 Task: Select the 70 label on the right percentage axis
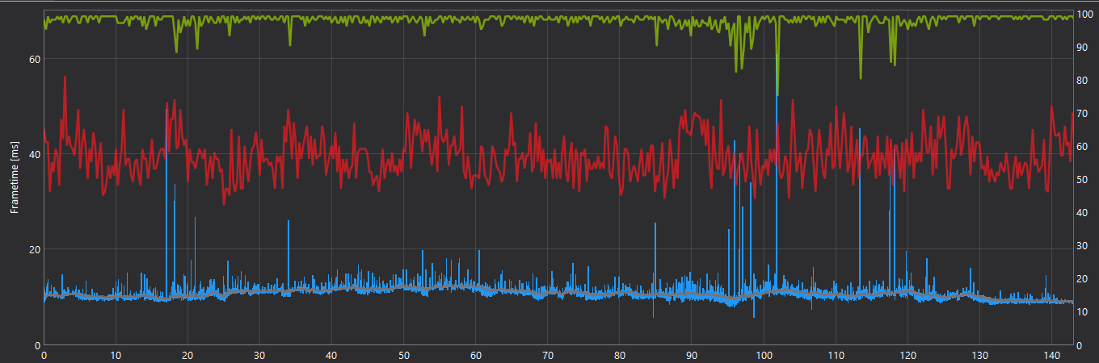1083,114
